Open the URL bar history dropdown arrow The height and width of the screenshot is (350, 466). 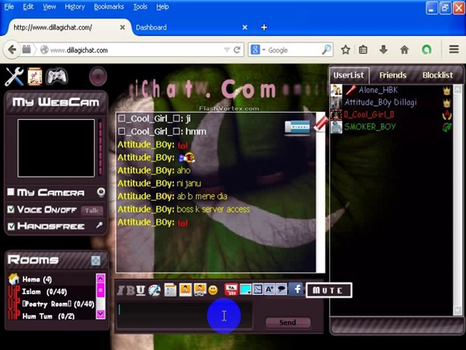227,50
